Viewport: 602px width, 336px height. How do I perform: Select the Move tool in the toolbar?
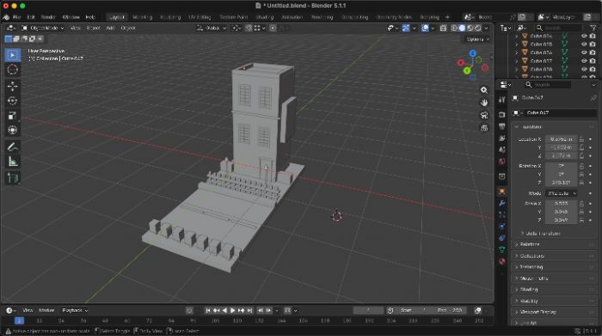click(x=12, y=86)
